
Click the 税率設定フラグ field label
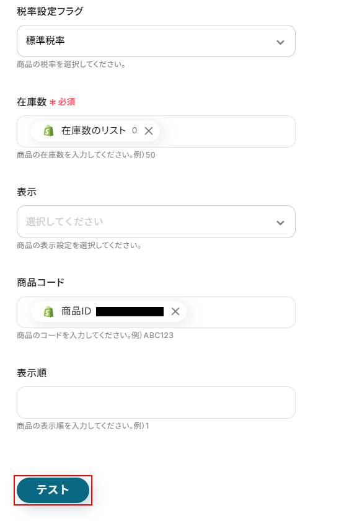pyautogui.click(x=50, y=11)
